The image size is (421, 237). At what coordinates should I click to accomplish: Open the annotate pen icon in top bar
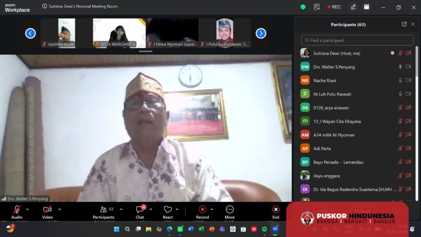[353, 7]
